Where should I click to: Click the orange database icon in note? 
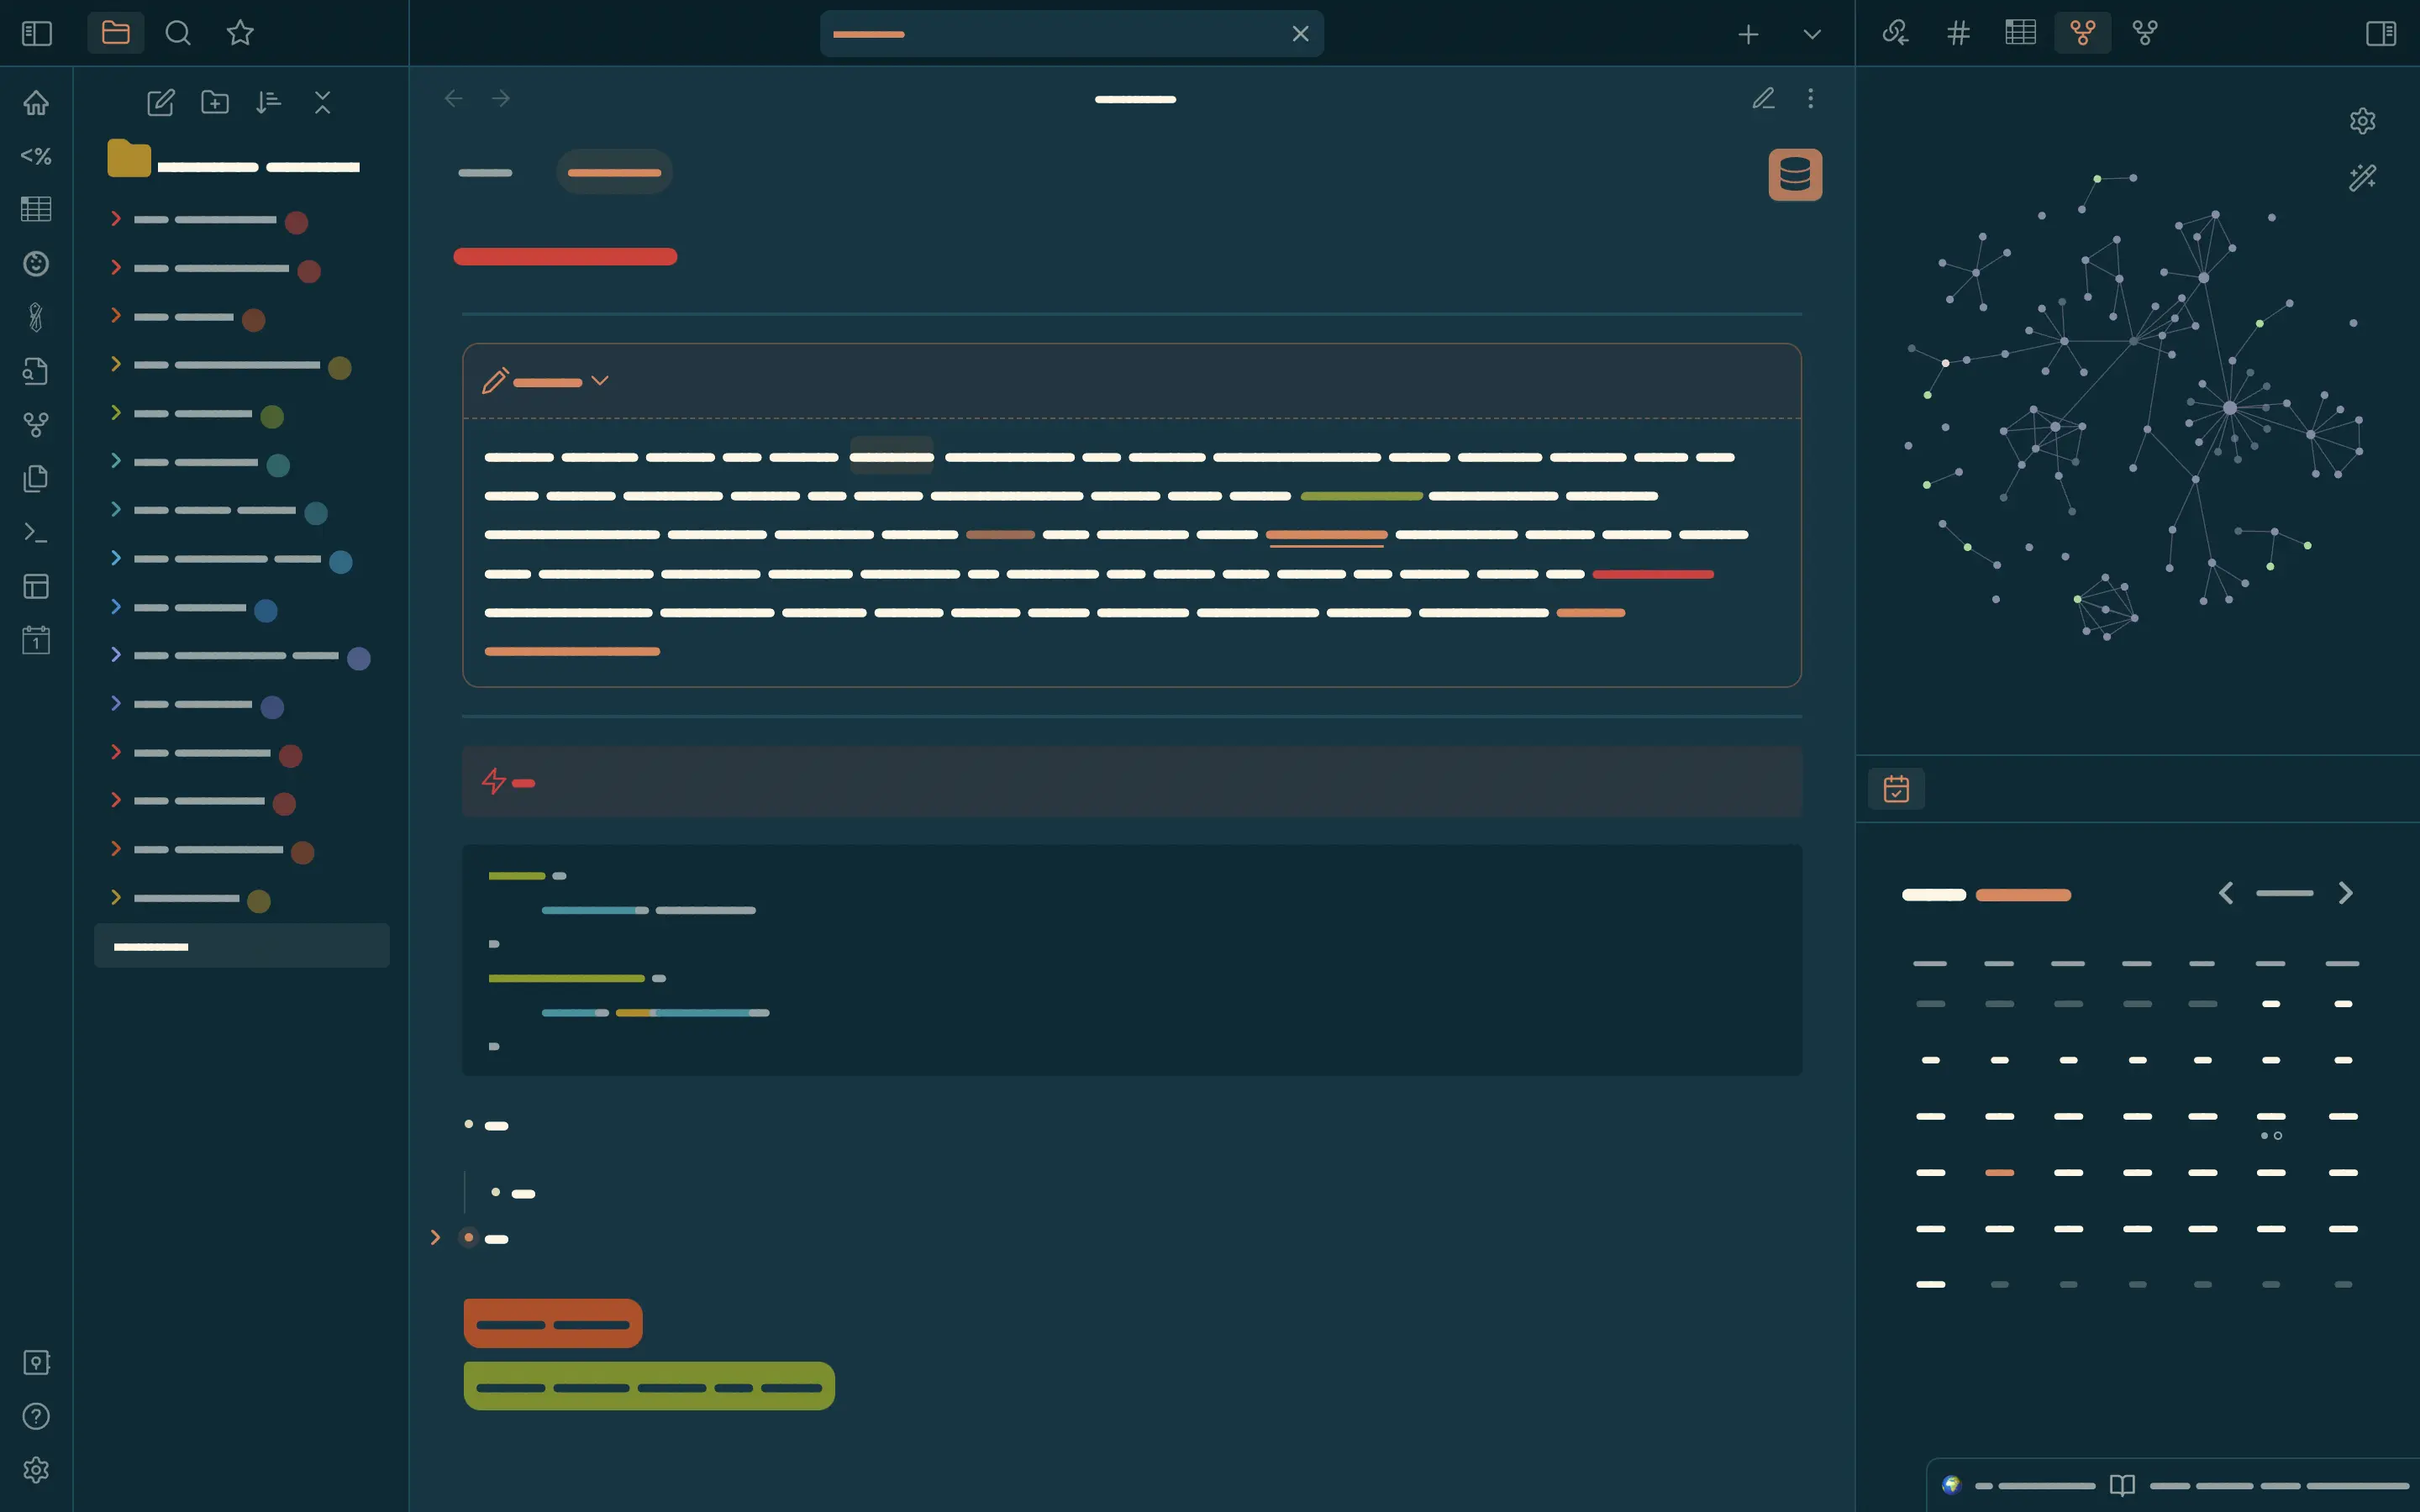coord(1795,175)
